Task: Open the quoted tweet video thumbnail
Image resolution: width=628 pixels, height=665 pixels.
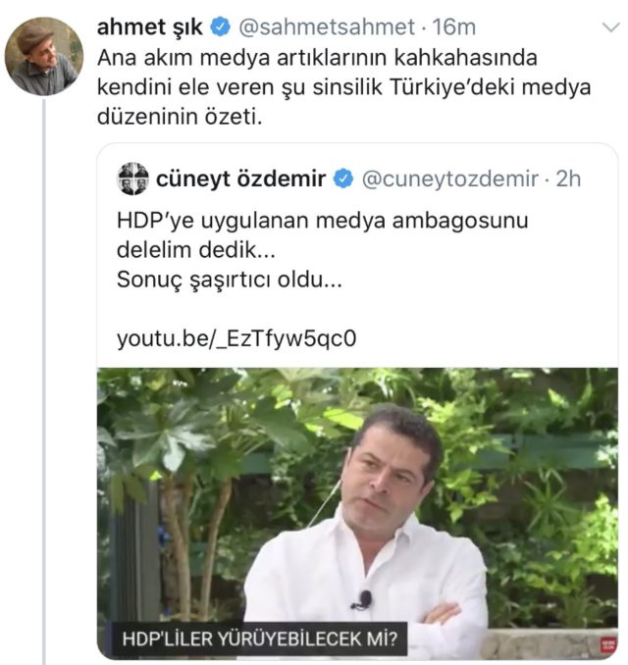Action: [x=357, y=513]
